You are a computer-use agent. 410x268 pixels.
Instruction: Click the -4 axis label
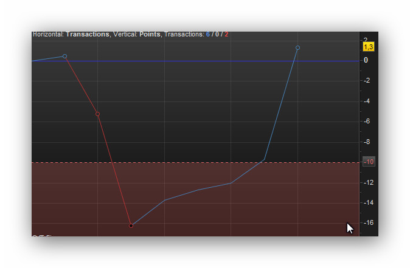coord(367,101)
